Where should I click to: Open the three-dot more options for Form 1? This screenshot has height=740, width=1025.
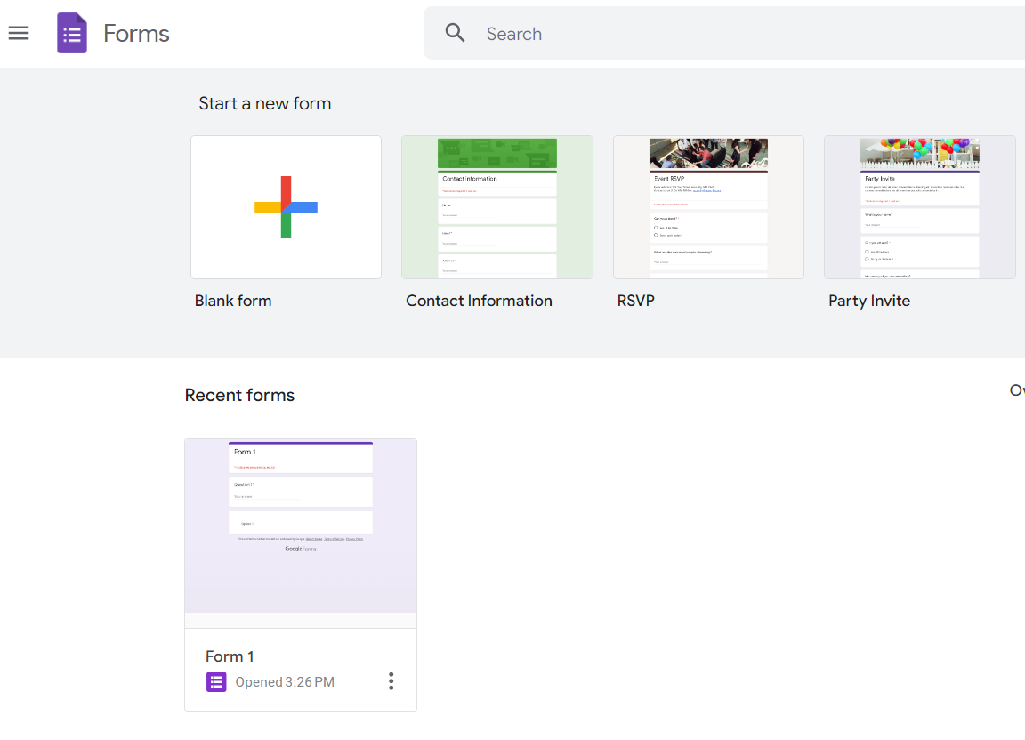click(x=391, y=681)
